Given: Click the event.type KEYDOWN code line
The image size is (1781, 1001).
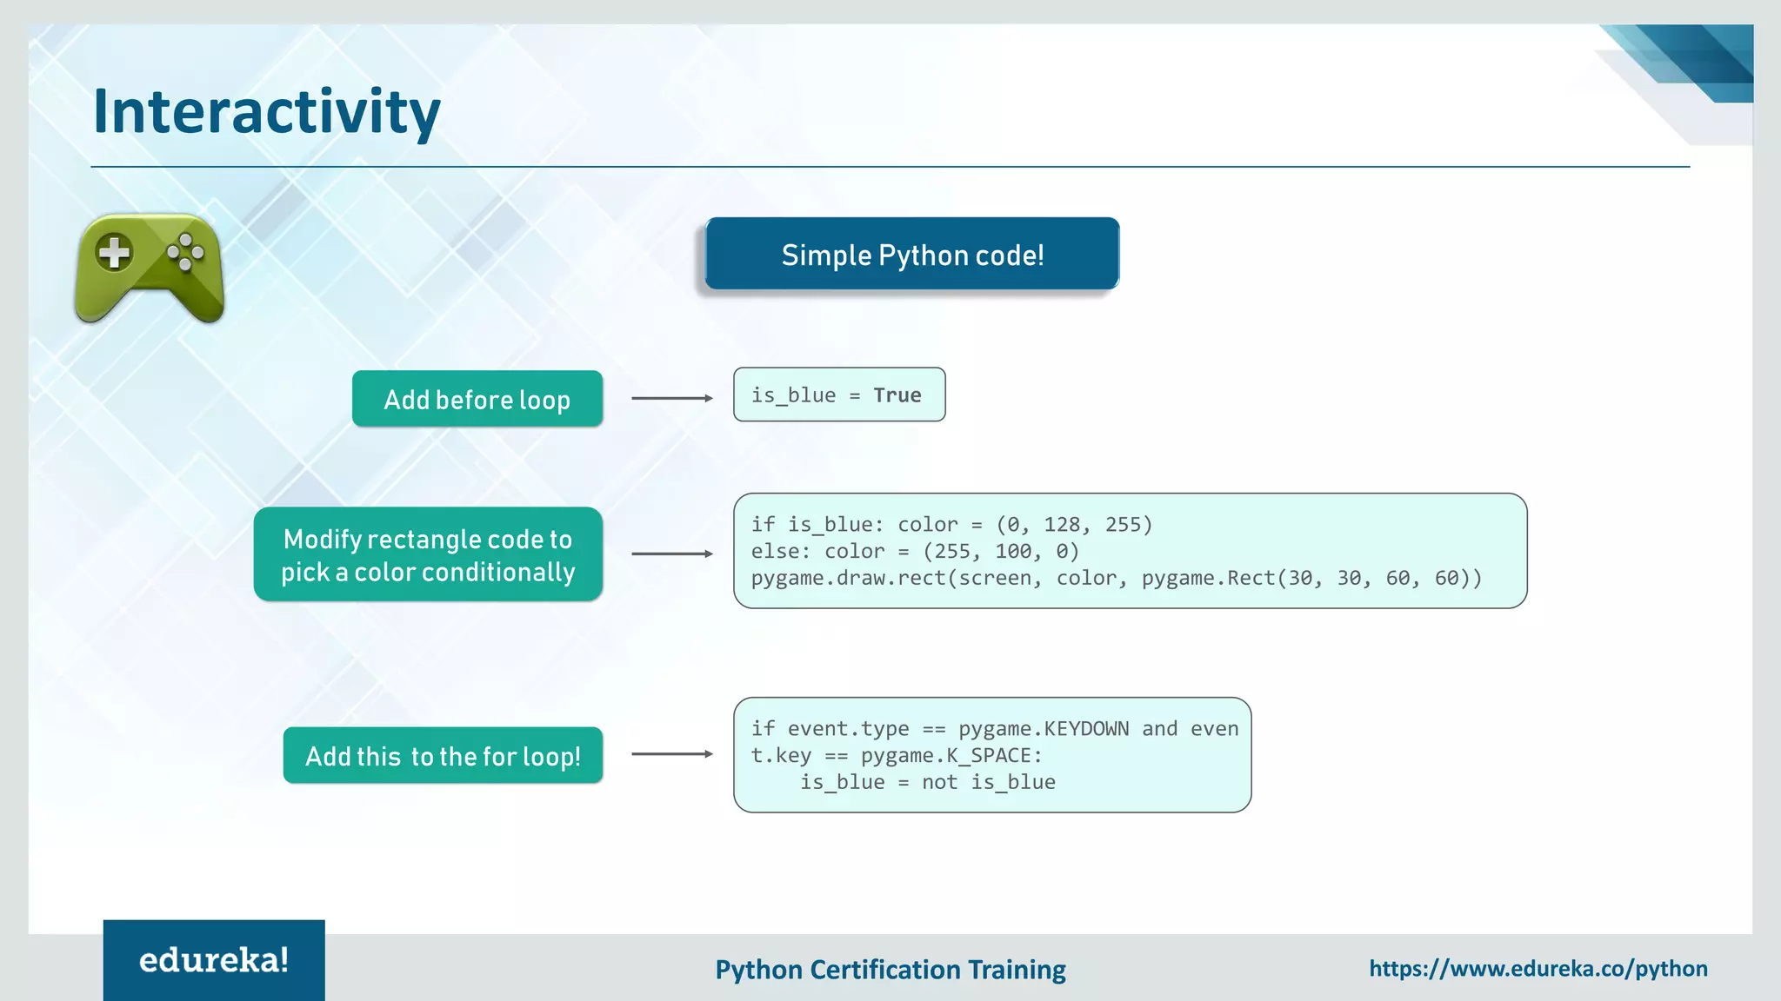Looking at the screenshot, I should coord(994,729).
